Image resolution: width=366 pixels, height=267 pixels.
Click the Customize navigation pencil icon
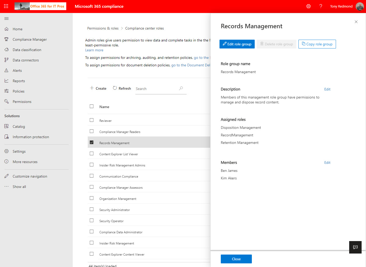(x=6, y=176)
